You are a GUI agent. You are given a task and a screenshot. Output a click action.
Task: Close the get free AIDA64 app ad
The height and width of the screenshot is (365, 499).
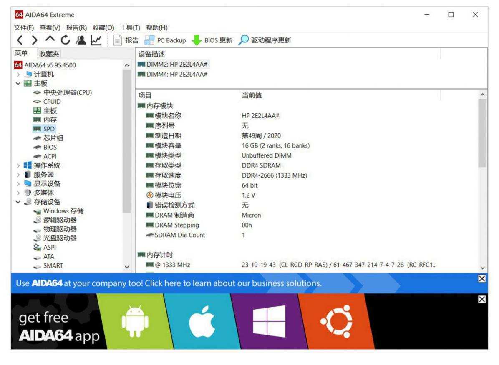pos(481,299)
